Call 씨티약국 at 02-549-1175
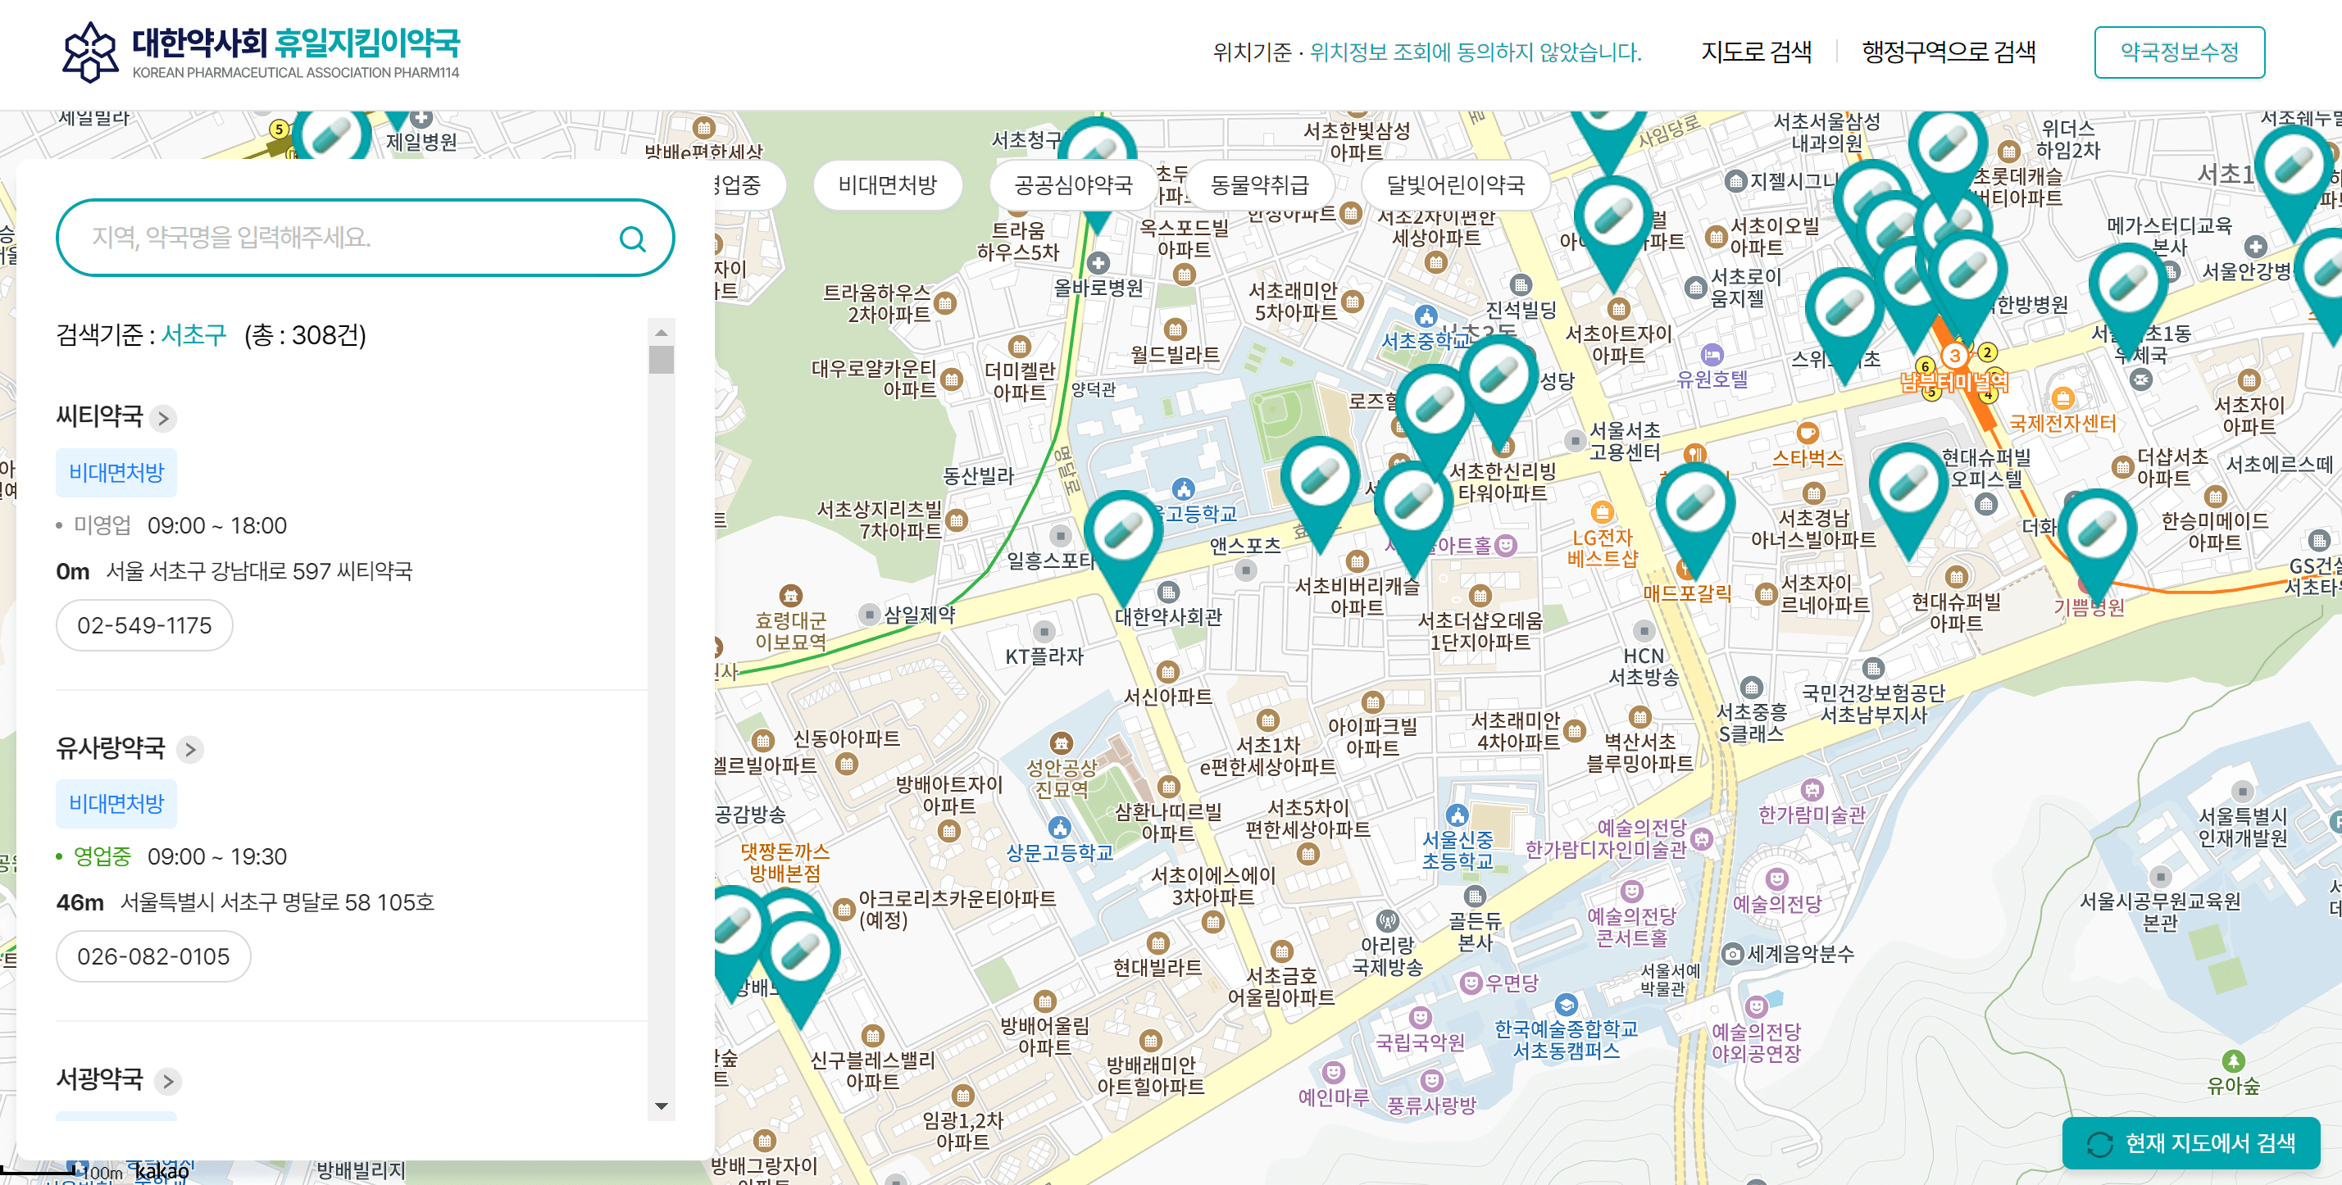Viewport: 2342px width, 1185px height. 144,625
